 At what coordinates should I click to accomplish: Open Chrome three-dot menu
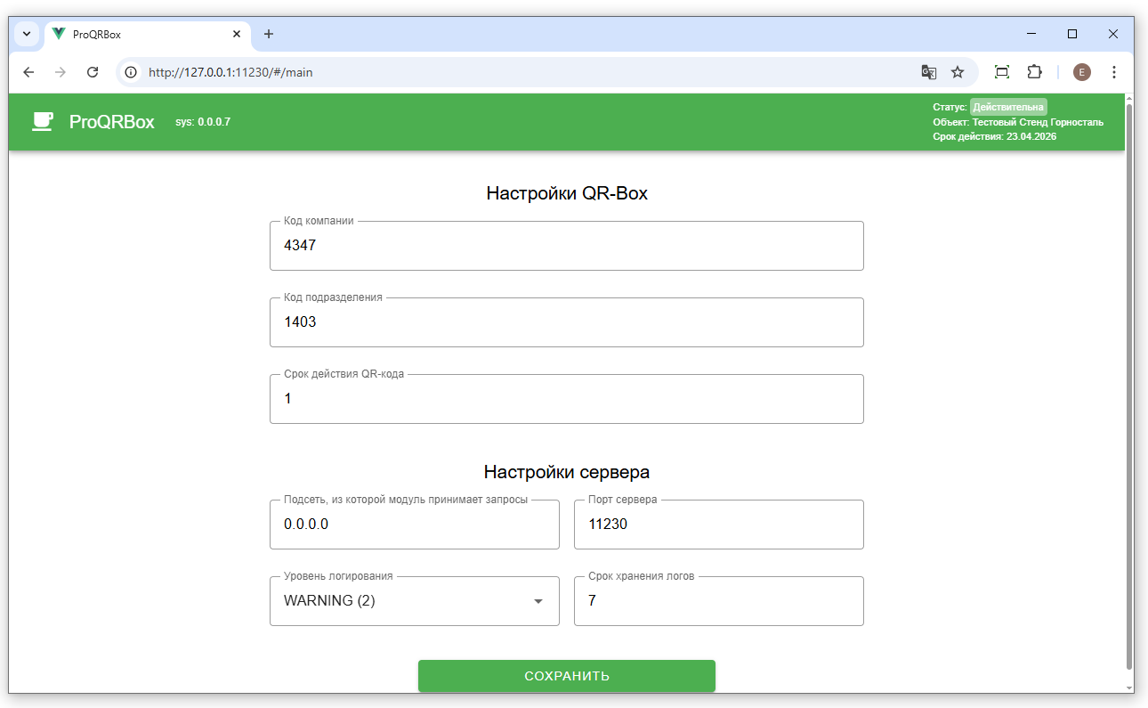pyautogui.click(x=1114, y=72)
